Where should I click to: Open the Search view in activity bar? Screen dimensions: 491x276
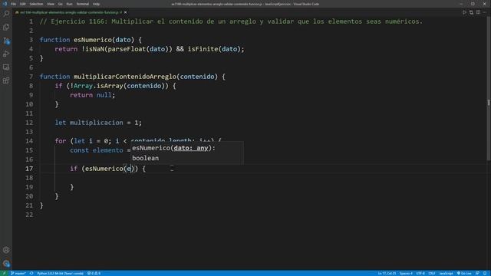(x=6, y=14)
